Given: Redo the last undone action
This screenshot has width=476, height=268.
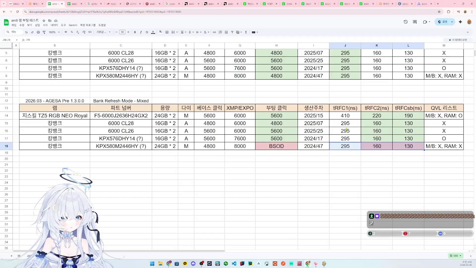Looking at the screenshot, I should (x=32, y=32).
